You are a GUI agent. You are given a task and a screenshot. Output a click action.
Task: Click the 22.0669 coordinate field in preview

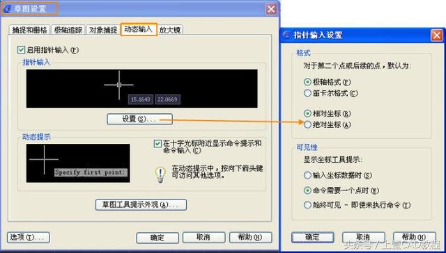point(167,99)
